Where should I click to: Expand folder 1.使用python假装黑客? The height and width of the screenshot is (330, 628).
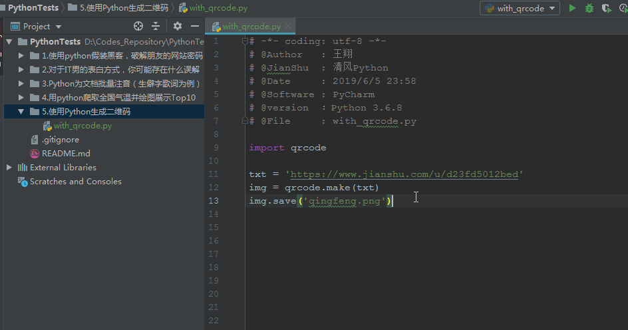[21, 56]
